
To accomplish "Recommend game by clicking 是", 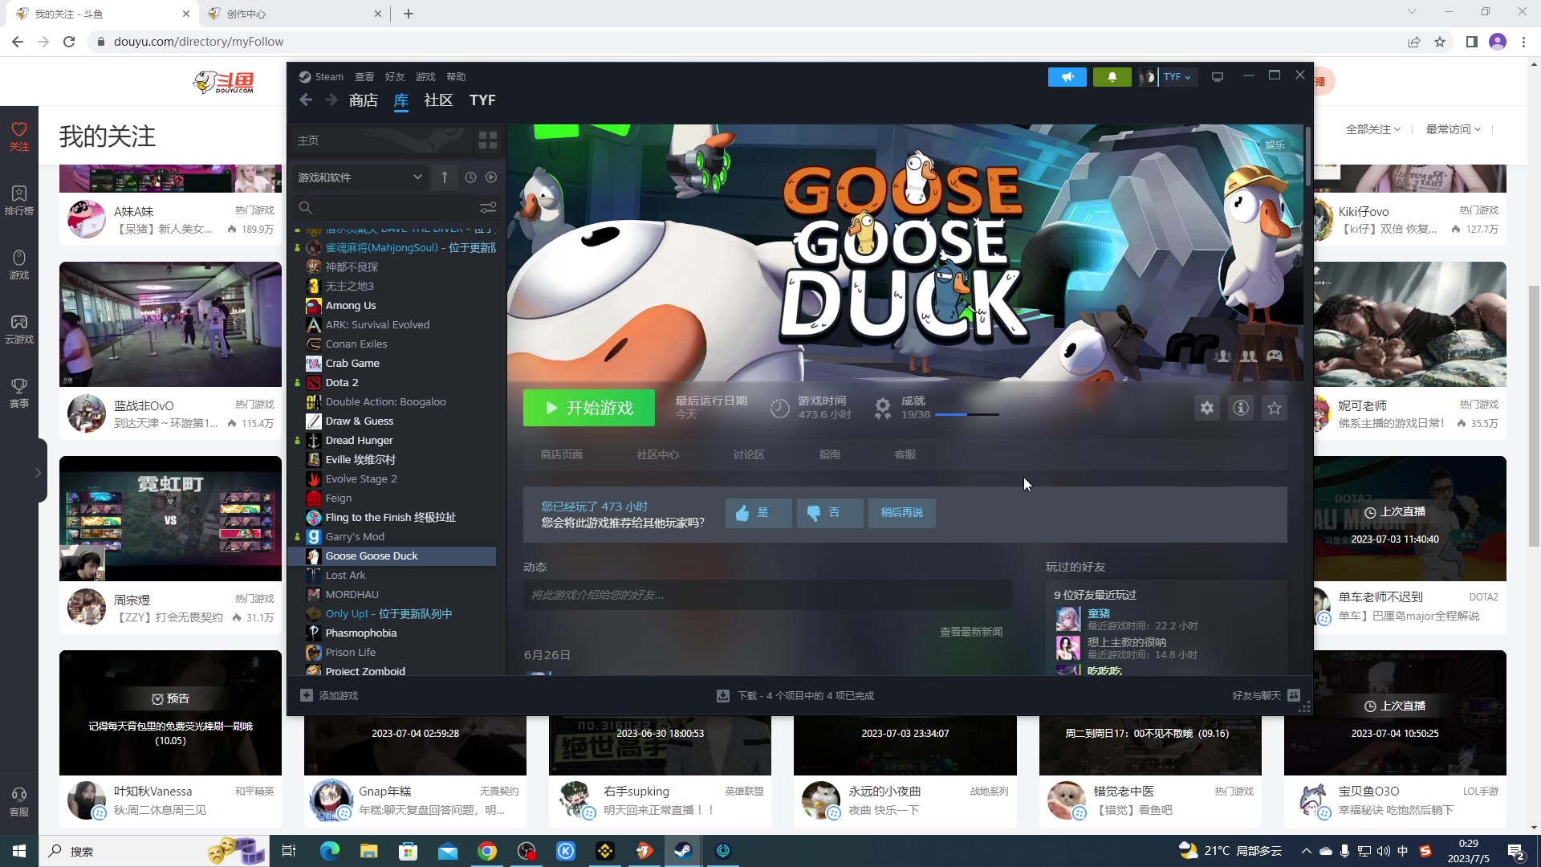I will [758, 513].
